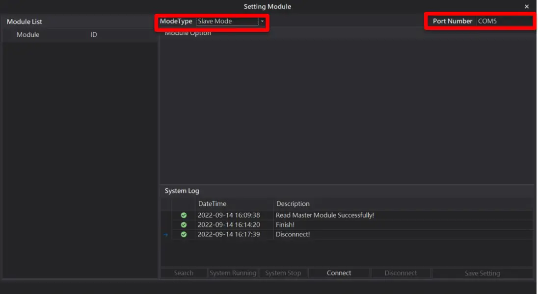Click the System Running button
This screenshot has height=295, width=538.
233,273
